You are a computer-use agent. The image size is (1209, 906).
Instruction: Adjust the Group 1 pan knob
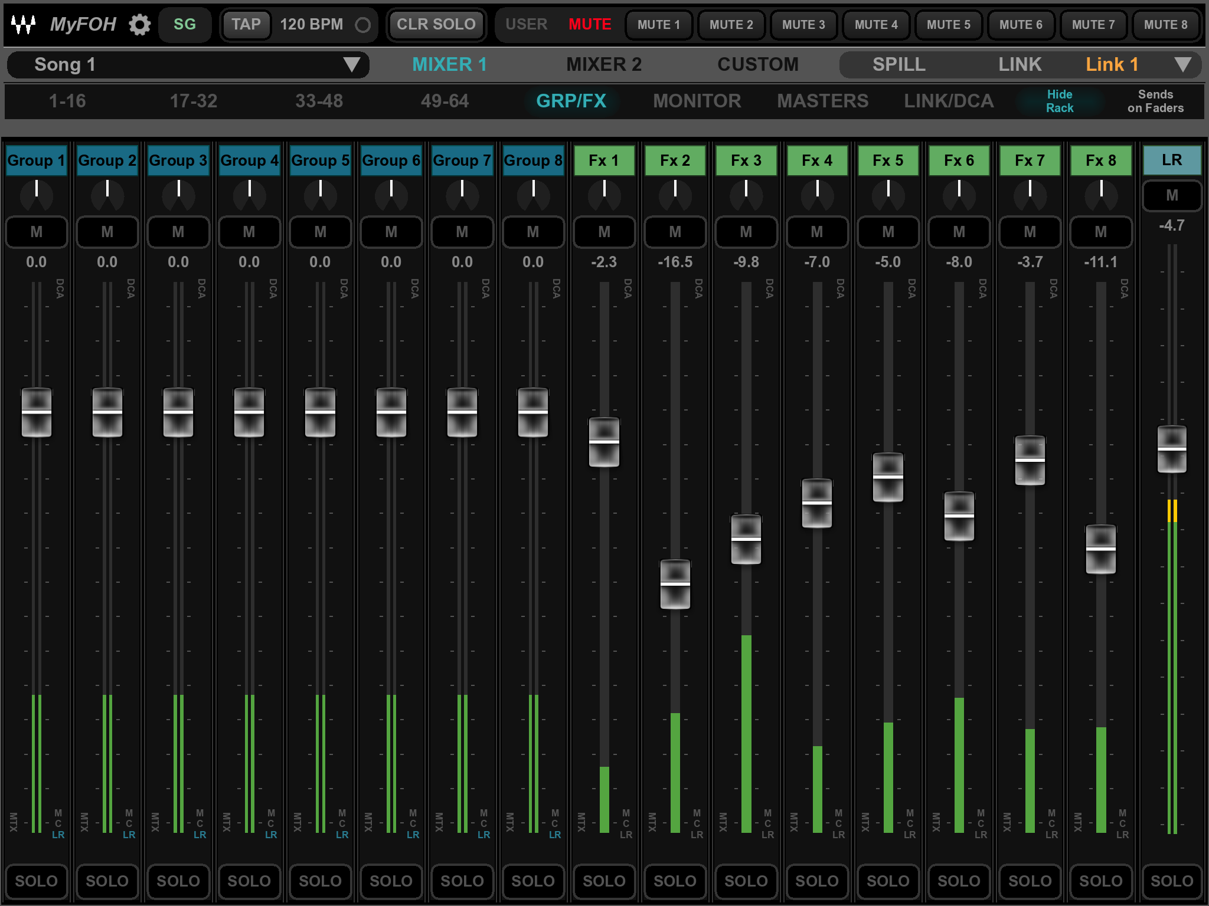(x=37, y=195)
